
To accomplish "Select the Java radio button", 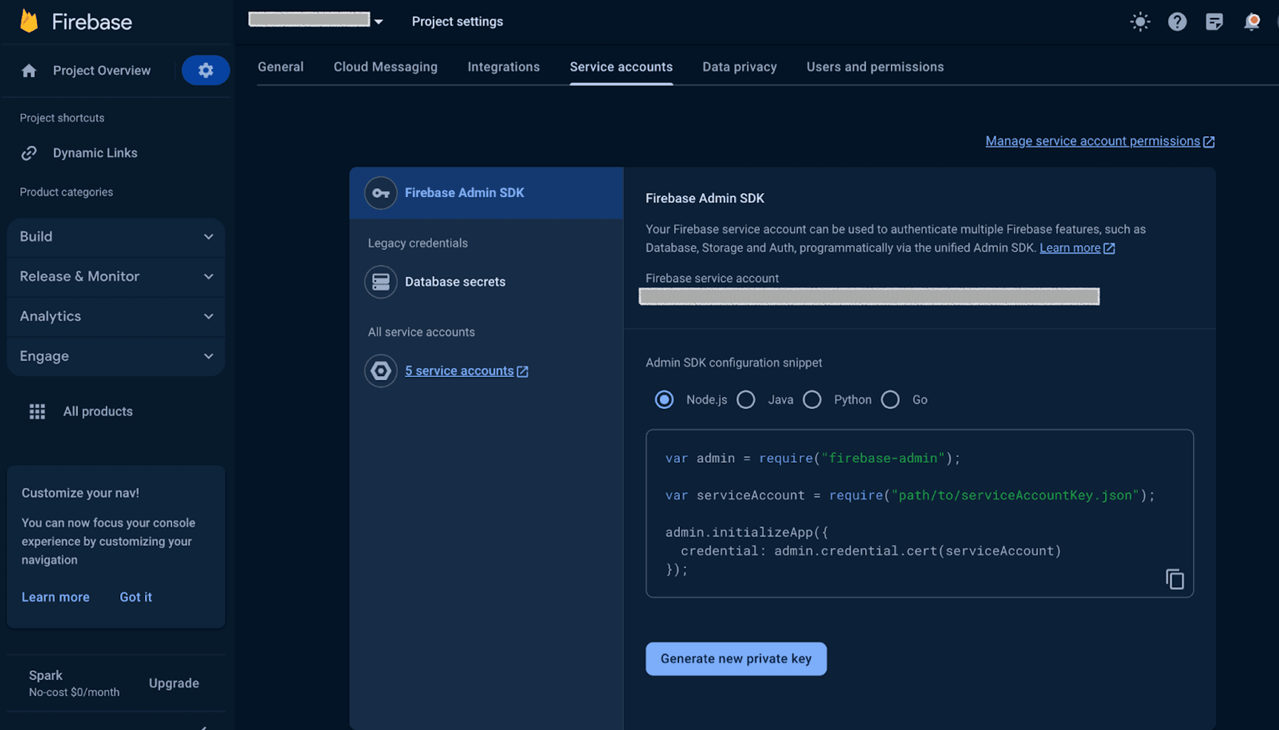I will [746, 399].
